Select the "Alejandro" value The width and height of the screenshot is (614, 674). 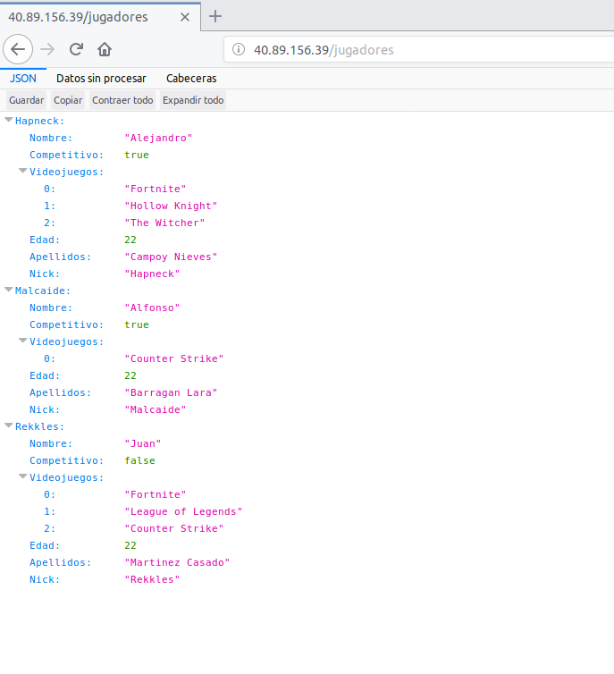tap(158, 138)
